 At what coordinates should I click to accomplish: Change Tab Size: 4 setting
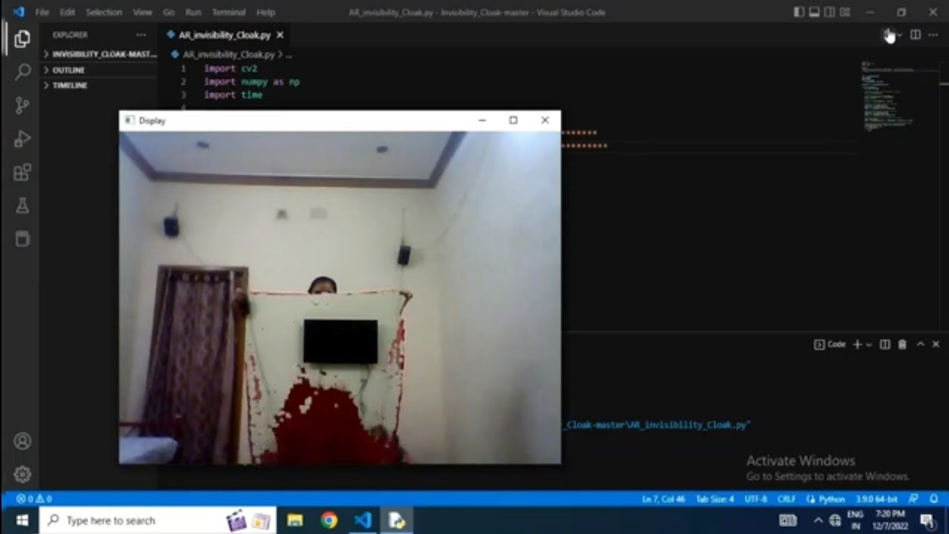[x=715, y=499]
